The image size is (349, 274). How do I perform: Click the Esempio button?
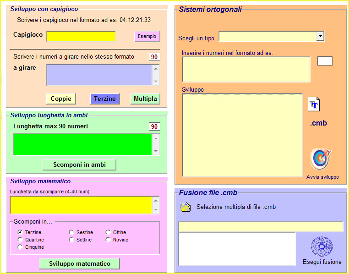tap(147, 36)
